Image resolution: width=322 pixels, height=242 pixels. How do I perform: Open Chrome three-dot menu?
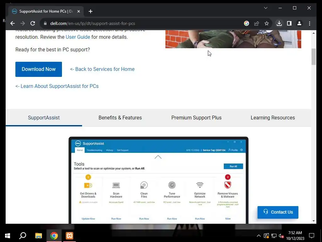309,23
